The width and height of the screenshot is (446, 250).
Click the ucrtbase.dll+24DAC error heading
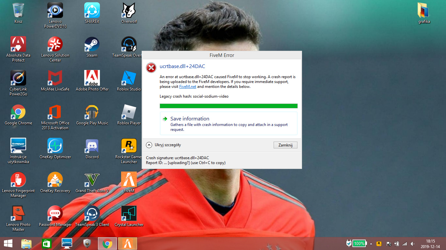pos(182,66)
